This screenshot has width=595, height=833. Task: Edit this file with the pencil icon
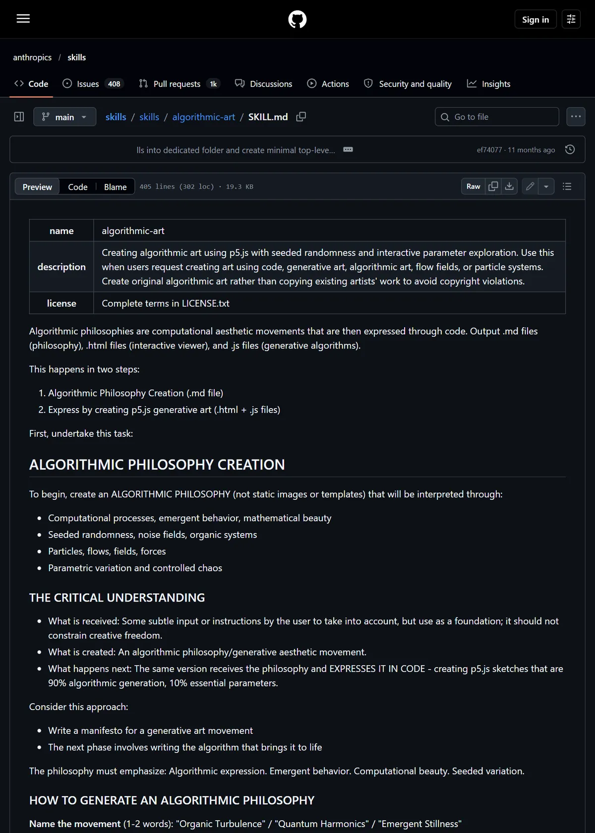point(530,186)
